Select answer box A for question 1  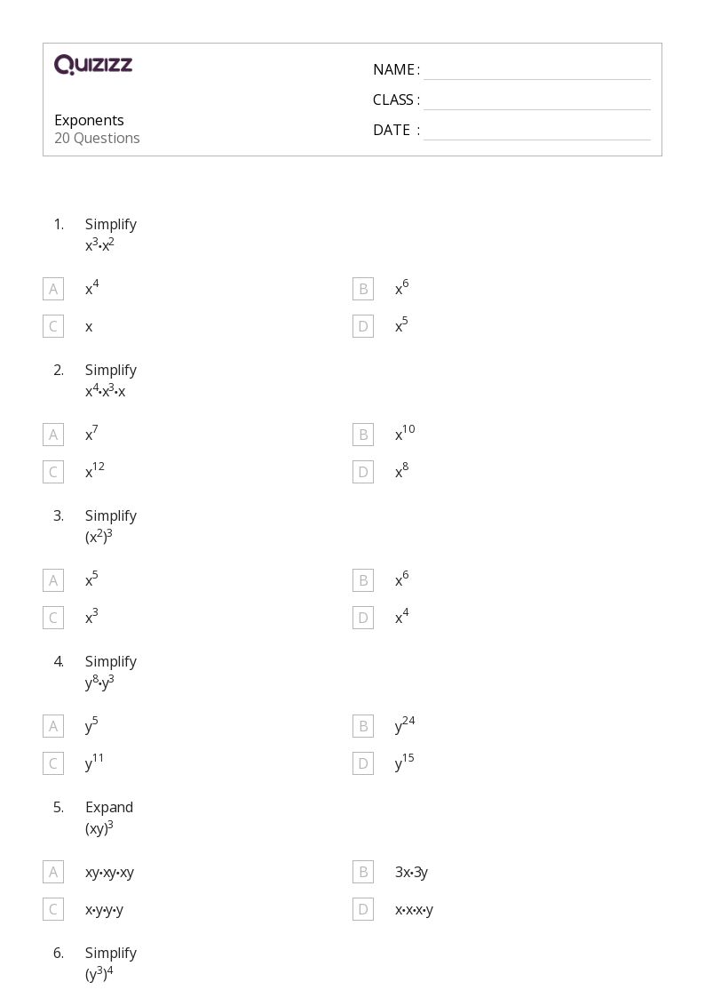53,289
